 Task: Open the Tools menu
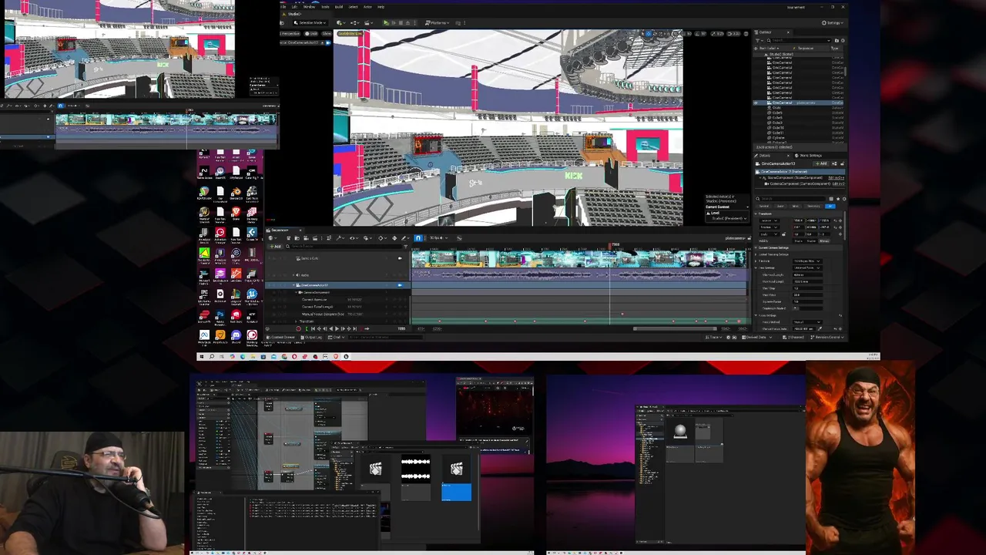(325, 7)
